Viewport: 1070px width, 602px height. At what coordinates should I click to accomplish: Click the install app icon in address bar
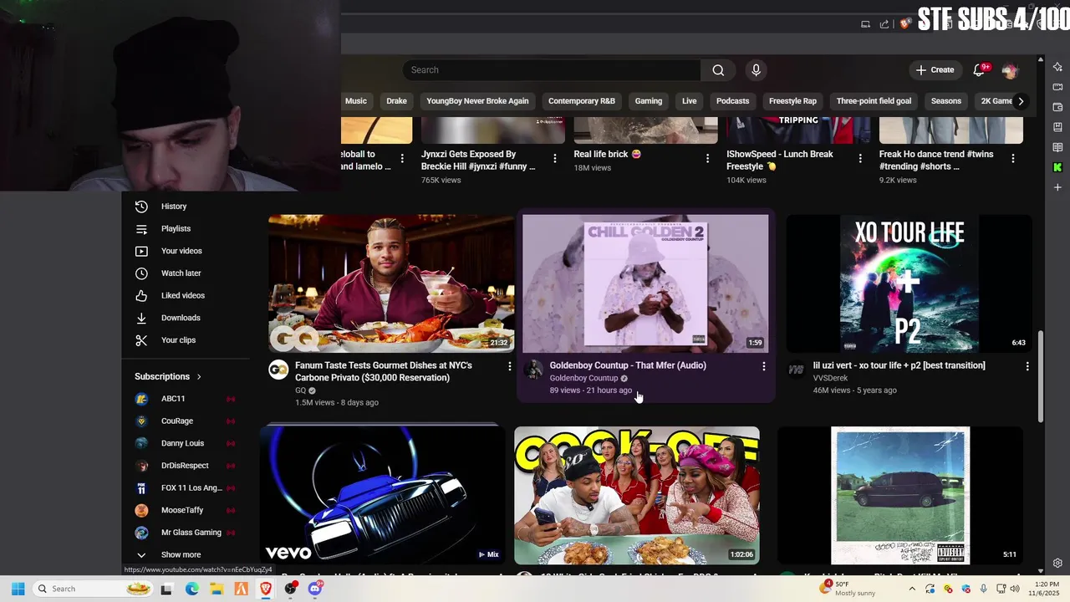coord(866,24)
